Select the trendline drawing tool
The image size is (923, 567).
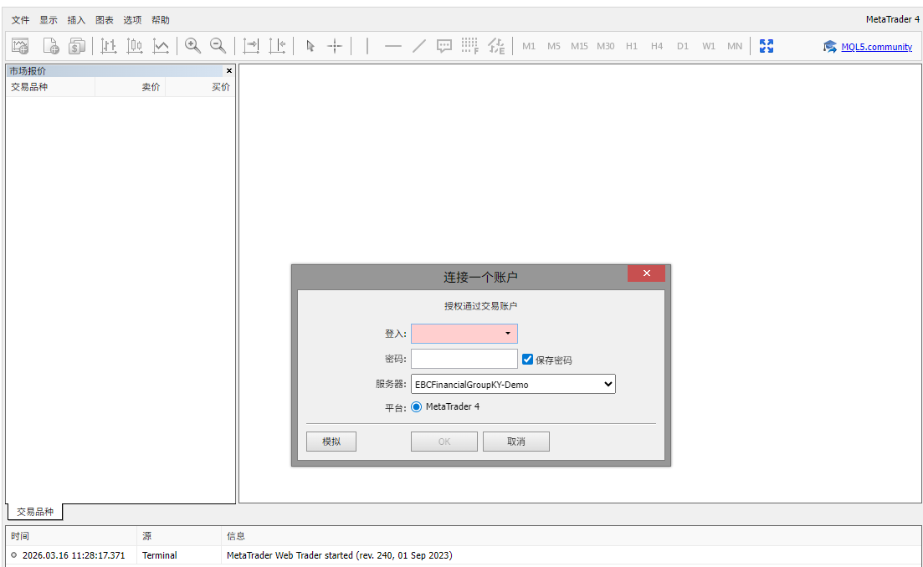pyautogui.click(x=419, y=46)
